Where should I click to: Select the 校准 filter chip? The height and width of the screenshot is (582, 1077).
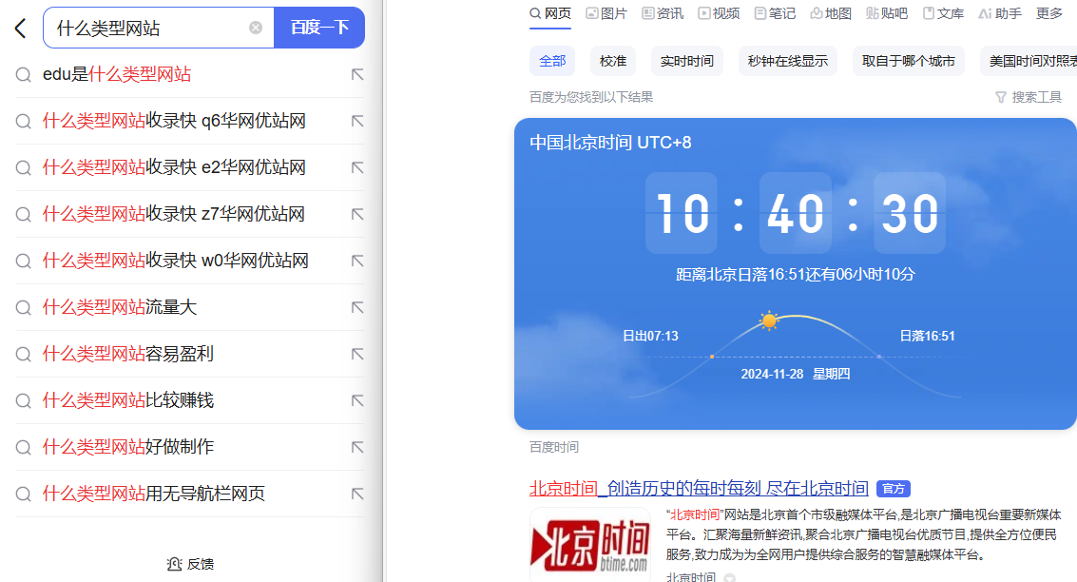[613, 61]
